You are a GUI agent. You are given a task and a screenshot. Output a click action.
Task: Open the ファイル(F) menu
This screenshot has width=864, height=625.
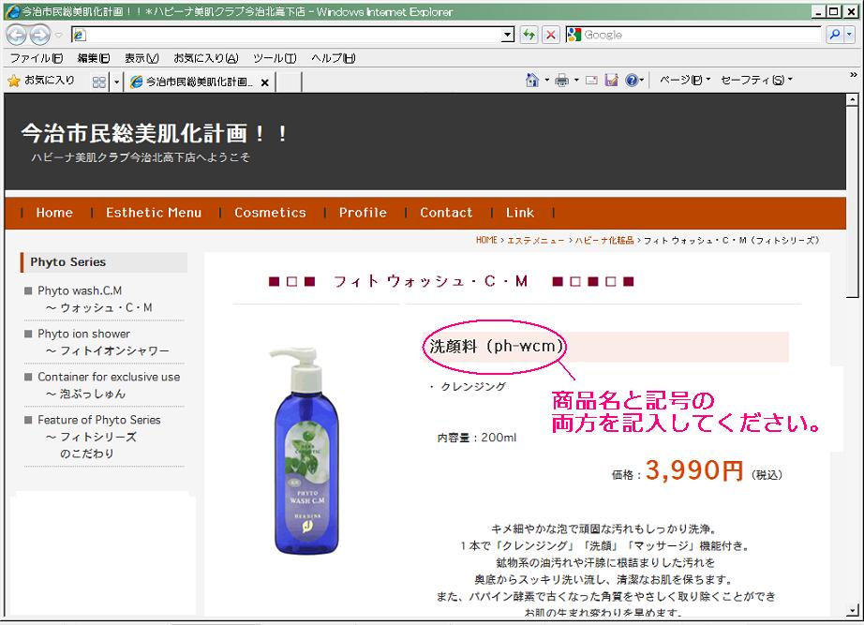(37, 58)
